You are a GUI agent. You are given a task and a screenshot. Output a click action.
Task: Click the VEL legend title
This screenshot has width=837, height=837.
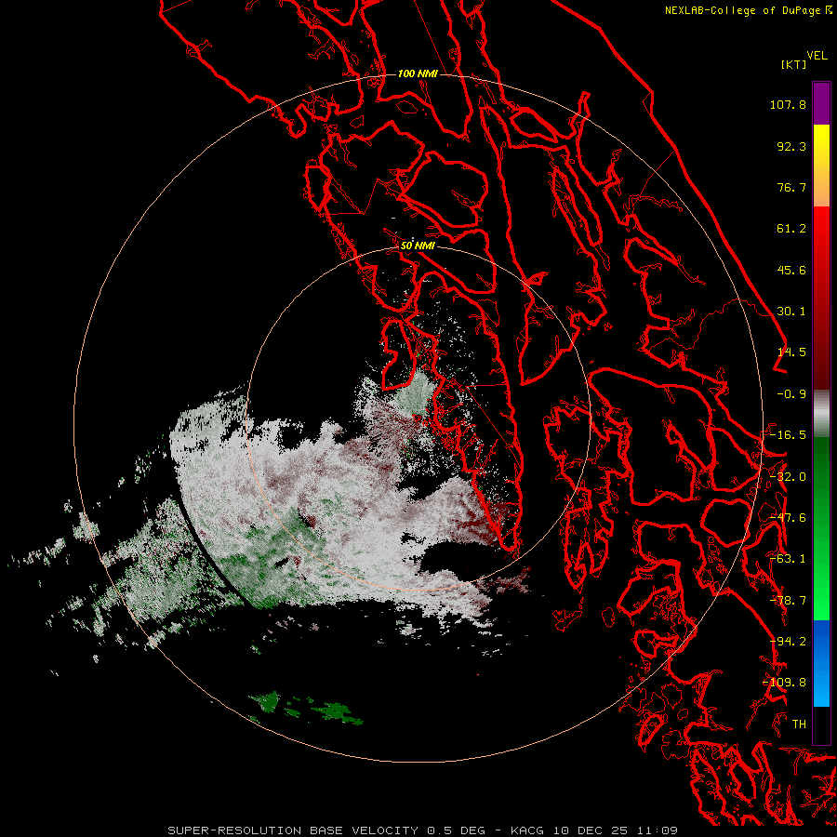[x=817, y=56]
